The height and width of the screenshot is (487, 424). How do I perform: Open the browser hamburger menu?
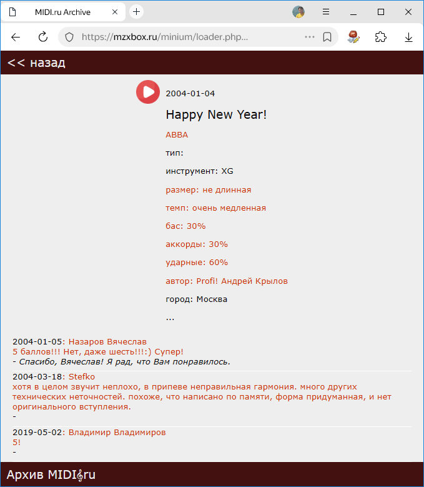point(326,12)
